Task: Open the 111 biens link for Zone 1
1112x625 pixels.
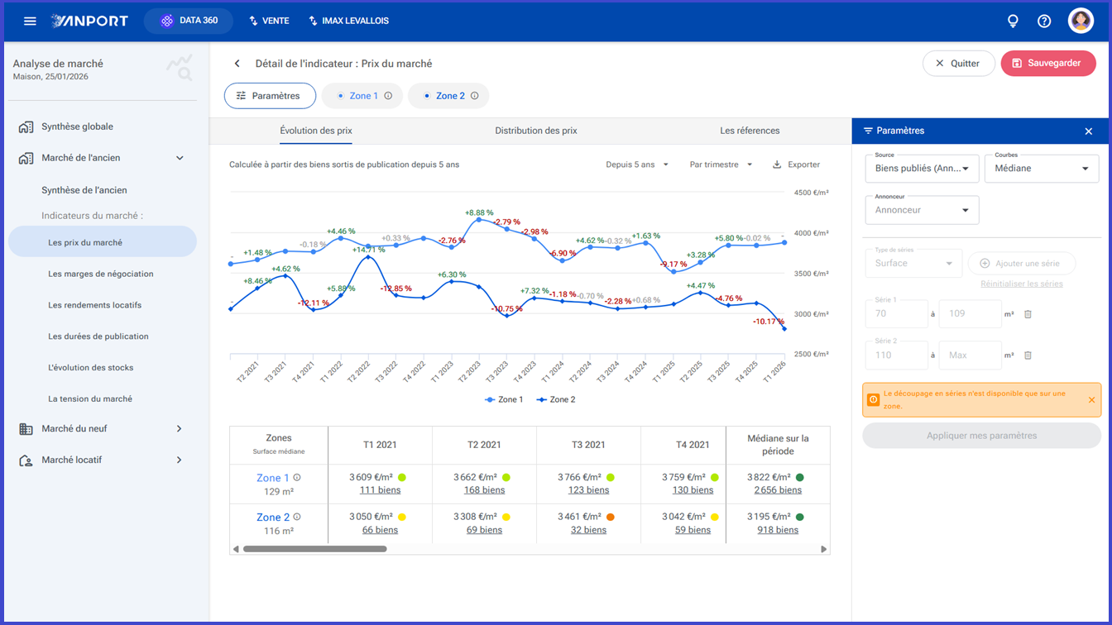Action: tap(380, 490)
